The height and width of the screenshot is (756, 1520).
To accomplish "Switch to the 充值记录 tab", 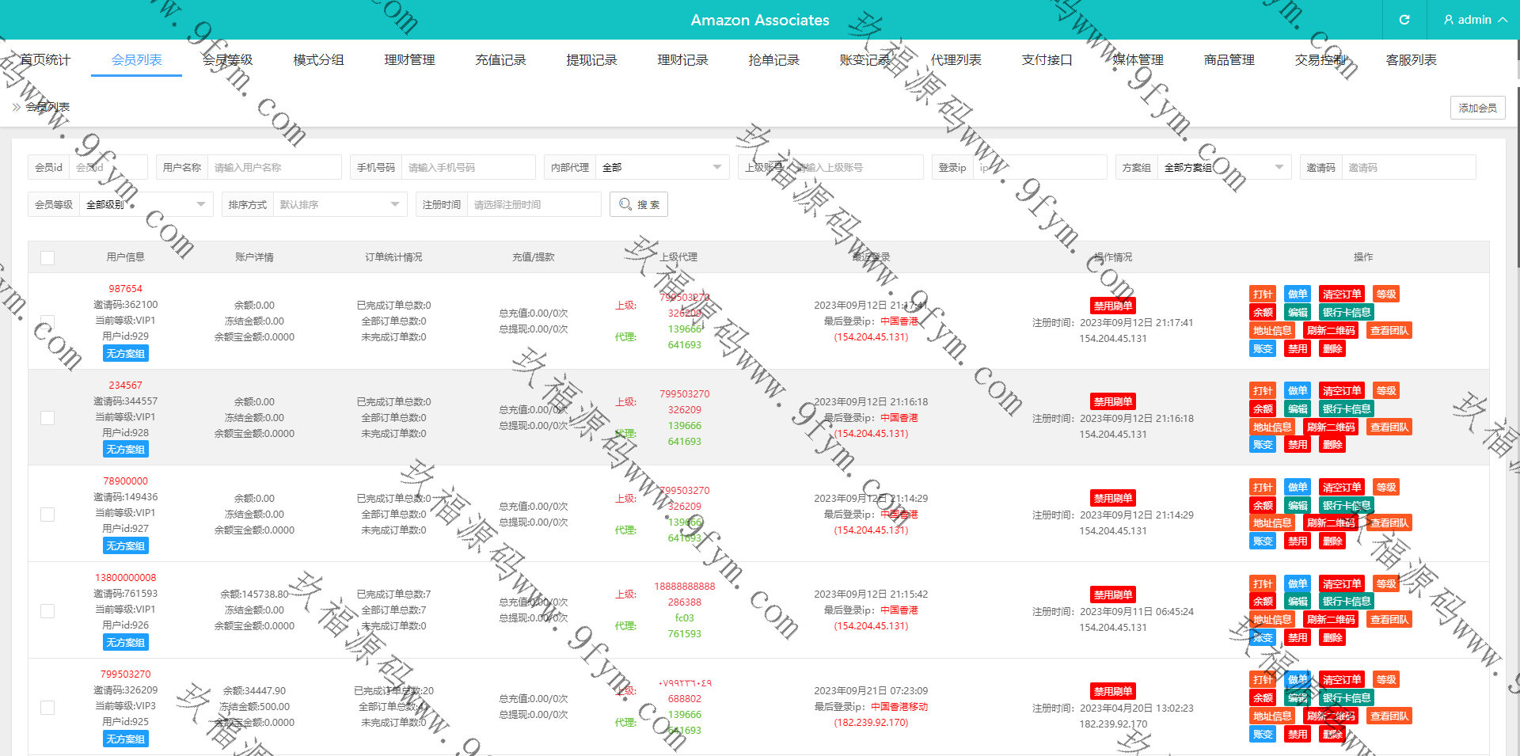I will pos(500,60).
